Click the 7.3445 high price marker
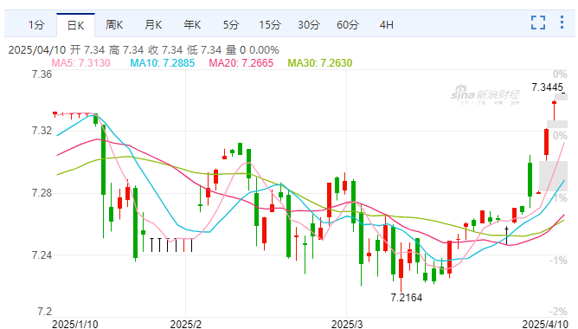 click(x=548, y=87)
